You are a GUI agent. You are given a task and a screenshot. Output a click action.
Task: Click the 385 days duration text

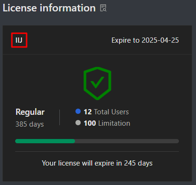[x=29, y=124]
